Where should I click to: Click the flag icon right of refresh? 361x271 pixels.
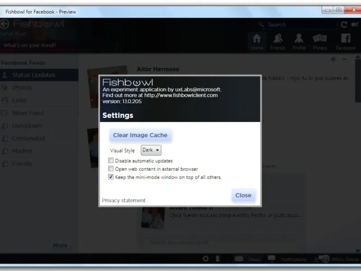pyautogui.click(x=355, y=24)
